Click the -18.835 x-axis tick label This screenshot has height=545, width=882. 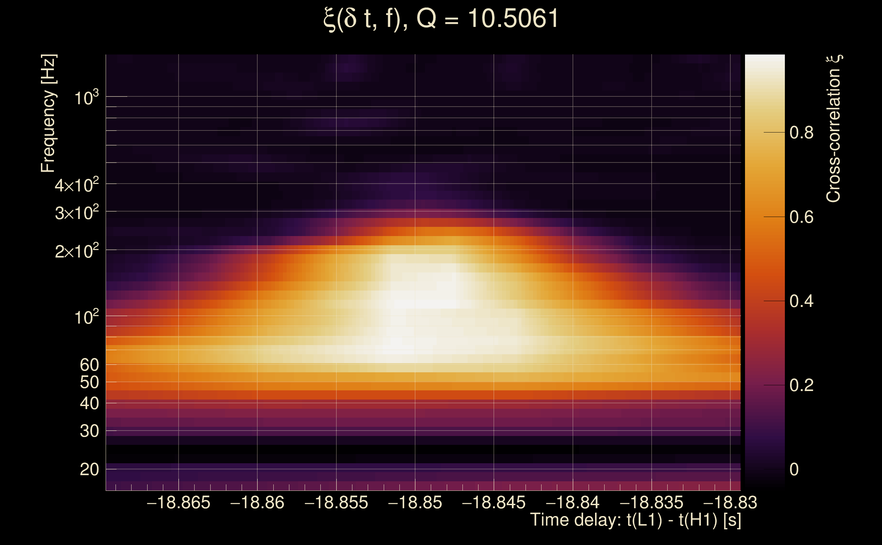[651, 502]
